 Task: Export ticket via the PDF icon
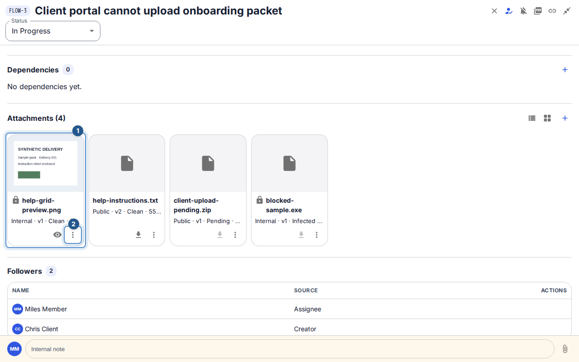coord(538,11)
